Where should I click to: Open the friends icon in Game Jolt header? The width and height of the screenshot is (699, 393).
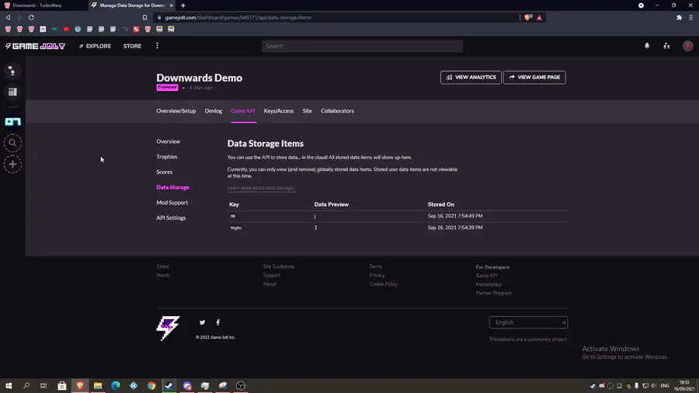click(666, 46)
